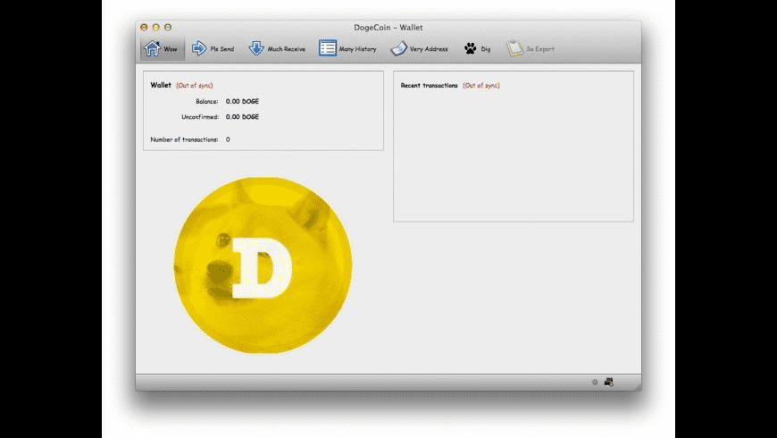Zoom the DogeCoin Wallet window

(168, 28)
